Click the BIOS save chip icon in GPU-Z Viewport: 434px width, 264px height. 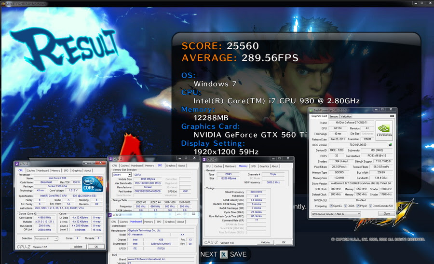[390, 145]
